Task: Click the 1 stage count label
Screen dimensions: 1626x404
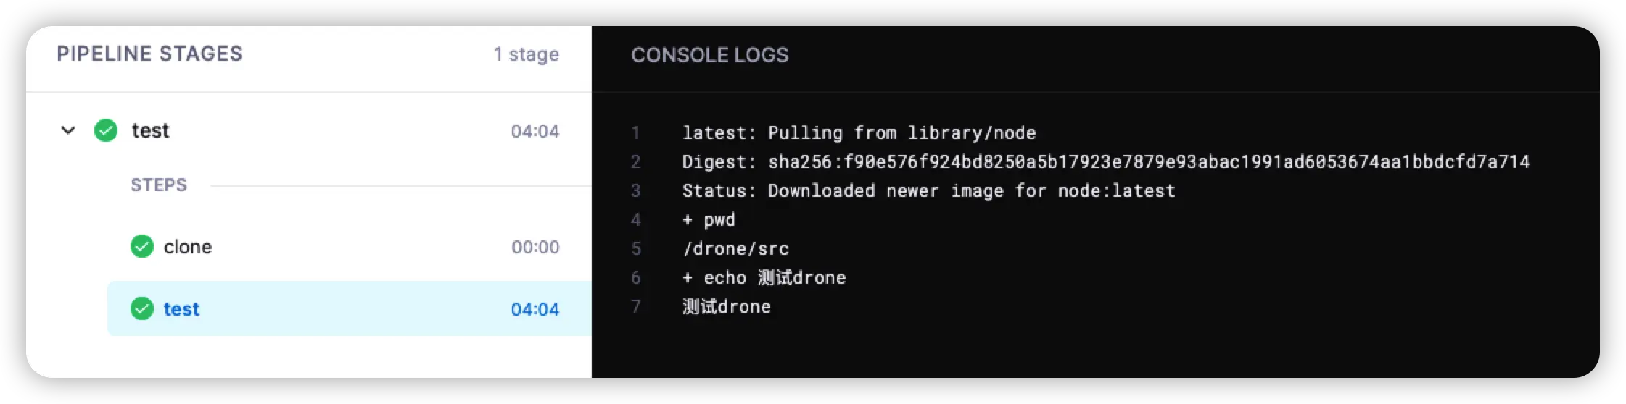Action: point(527,54)
